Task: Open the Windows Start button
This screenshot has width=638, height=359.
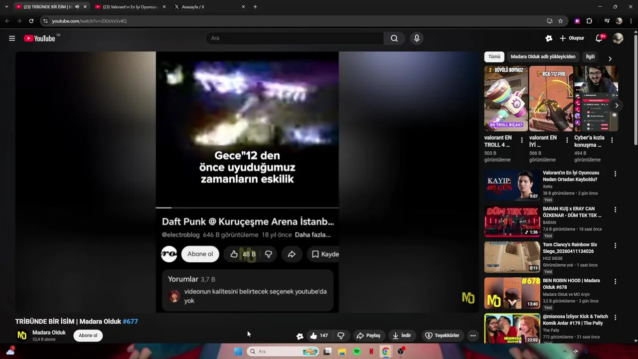Action: [x=238, y=352]
